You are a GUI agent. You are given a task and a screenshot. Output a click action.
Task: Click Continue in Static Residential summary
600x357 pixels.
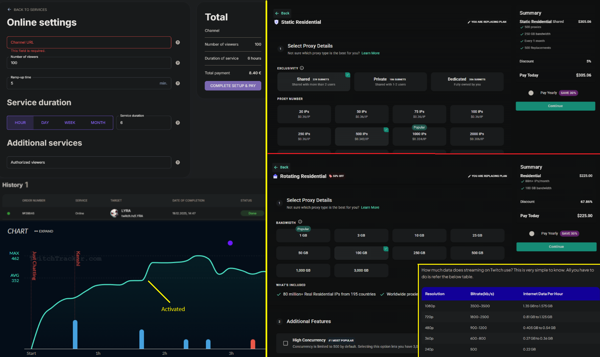[555, 106]
